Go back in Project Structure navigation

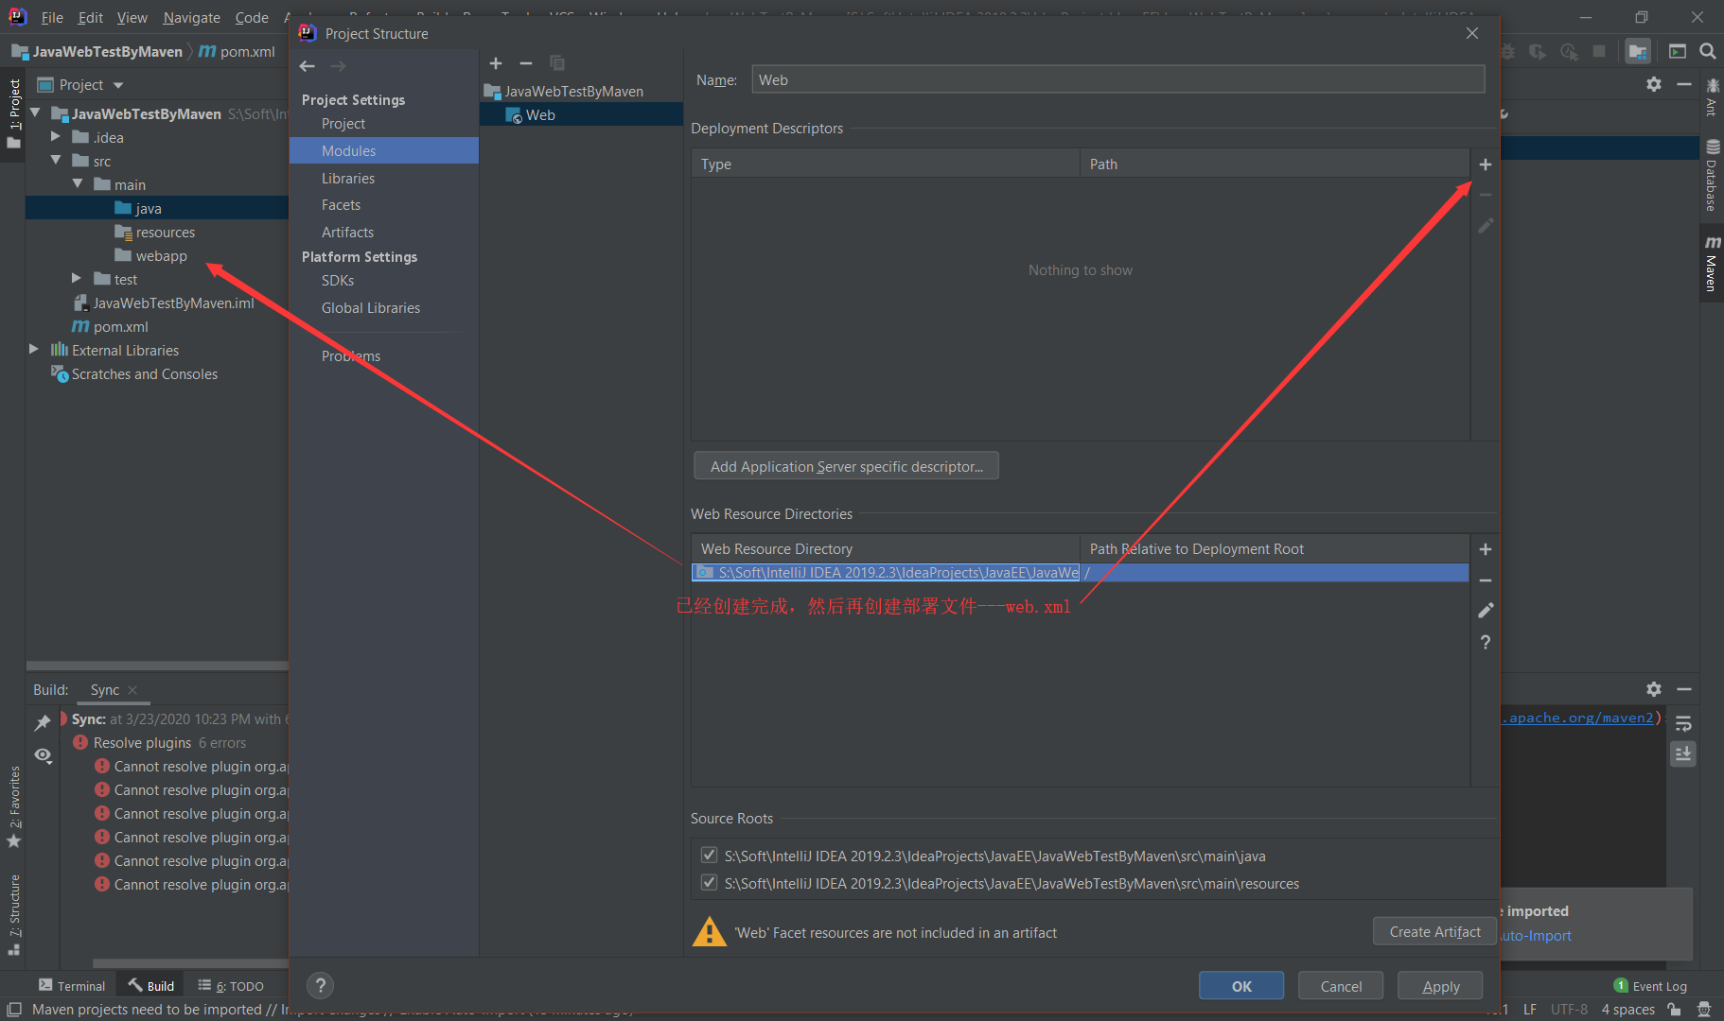[x=308, y=66]
